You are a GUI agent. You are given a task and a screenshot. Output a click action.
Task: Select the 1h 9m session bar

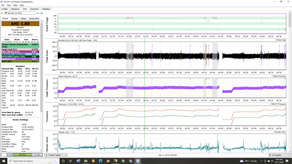(9, 155)
